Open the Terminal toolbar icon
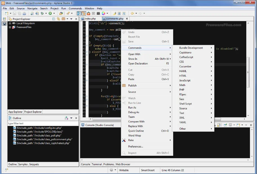The width and height of the screenshot is (257, 174). tap(98, 14)
